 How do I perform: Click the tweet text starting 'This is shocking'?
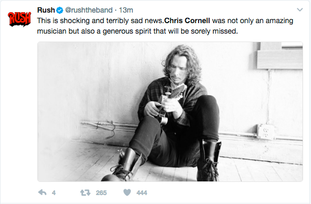click(165, 26)
